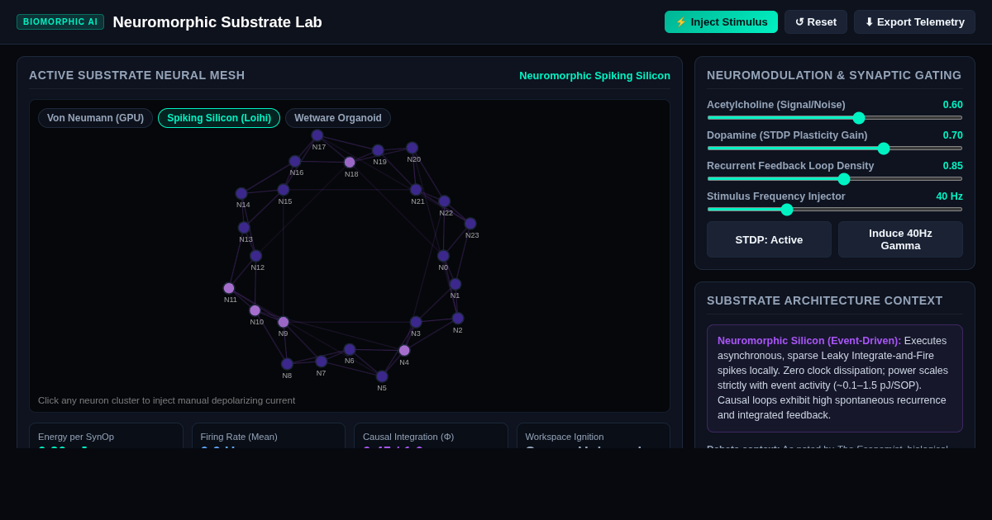Click neuron node N17
The height and width of the screenshot is (520, 992).
pyautogui.click(x=317, y=135)
